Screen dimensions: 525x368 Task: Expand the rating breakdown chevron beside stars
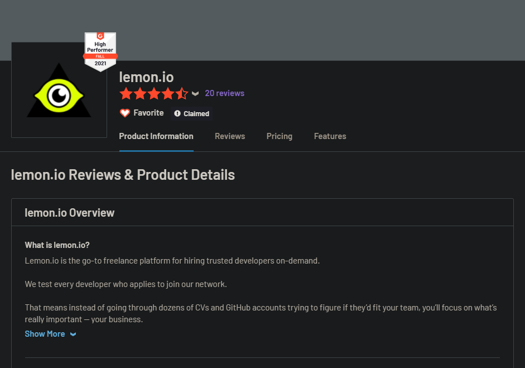pos(195,93)
